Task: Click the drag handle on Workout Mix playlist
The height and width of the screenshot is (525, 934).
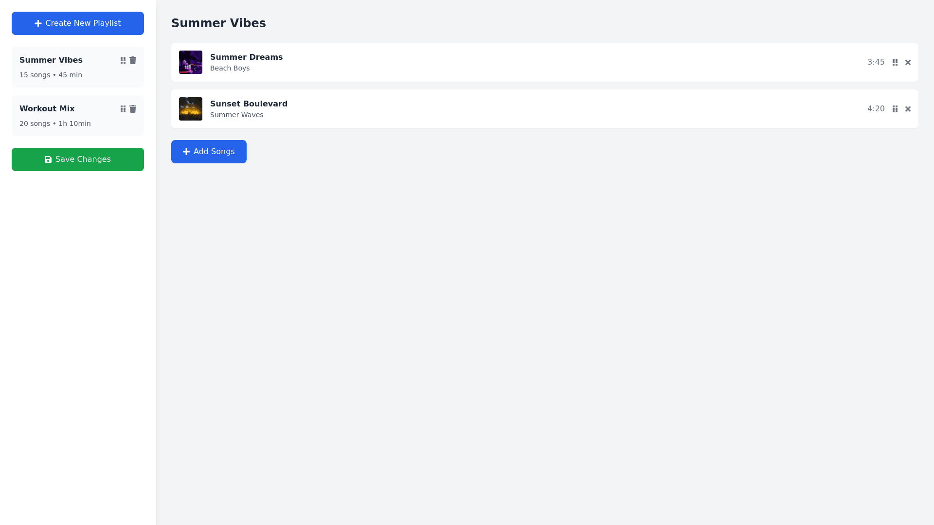Action: (x=123, y=109)
